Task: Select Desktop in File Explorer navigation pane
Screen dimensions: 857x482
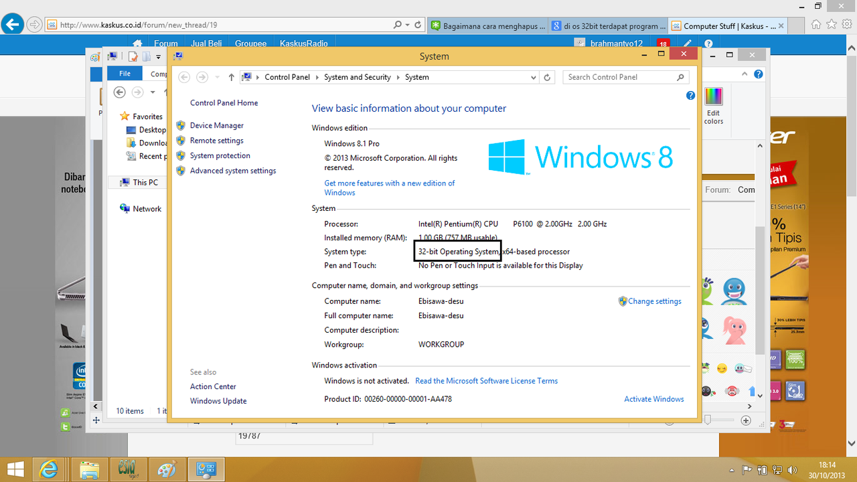Action: (153, 130)
